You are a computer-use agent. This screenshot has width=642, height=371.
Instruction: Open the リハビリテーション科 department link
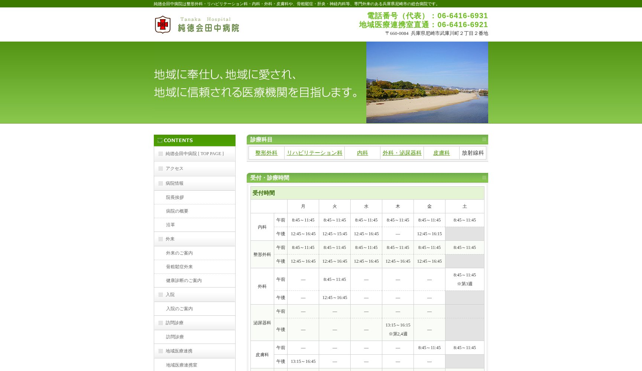pos(314,152)
